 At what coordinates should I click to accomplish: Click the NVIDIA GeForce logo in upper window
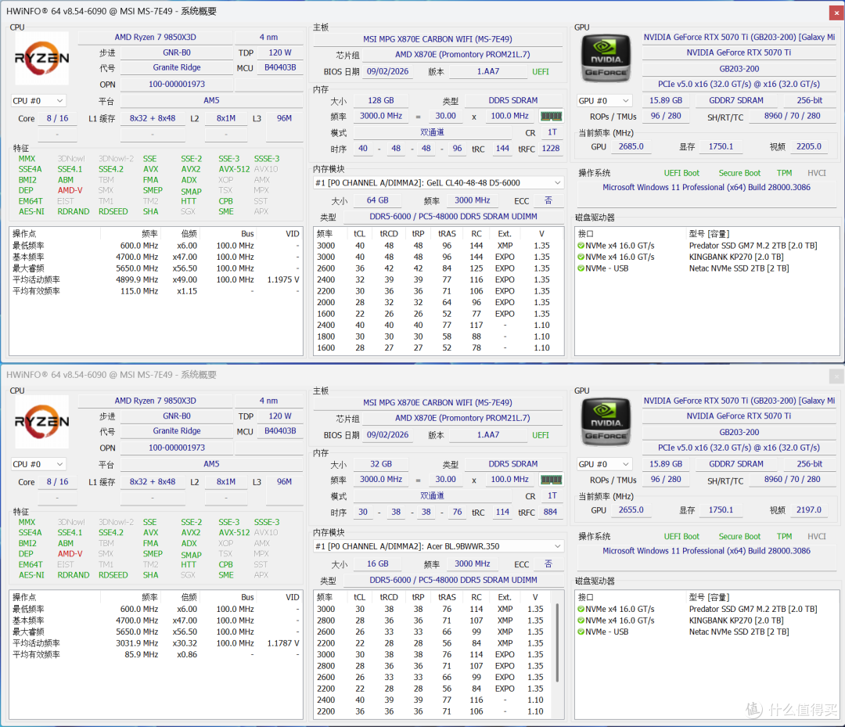pyautogui.click(x=606, y=58)
